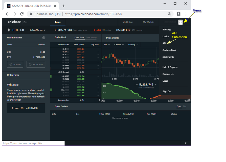Open a new browser tab
The height and width of the screenshot is (162, 226).
pos(63,6)
